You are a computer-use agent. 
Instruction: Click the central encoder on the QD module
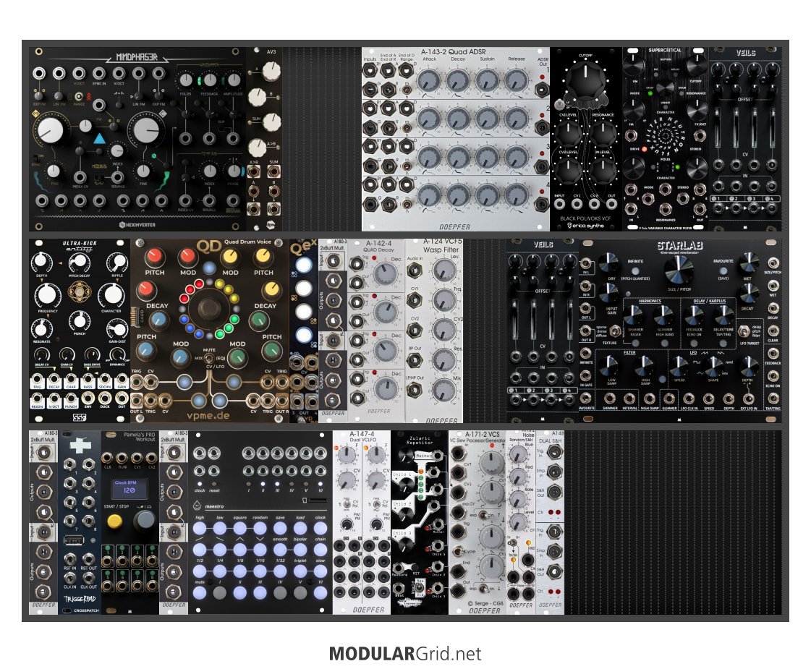tap(209, 307)
